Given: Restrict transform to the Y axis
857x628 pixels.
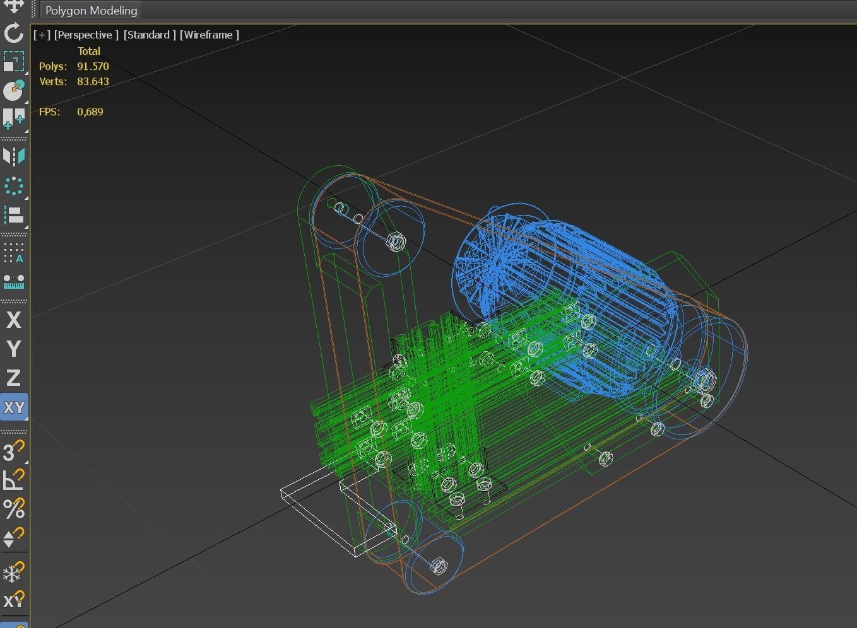Looking at the screenshot, I should pos(13,349).
